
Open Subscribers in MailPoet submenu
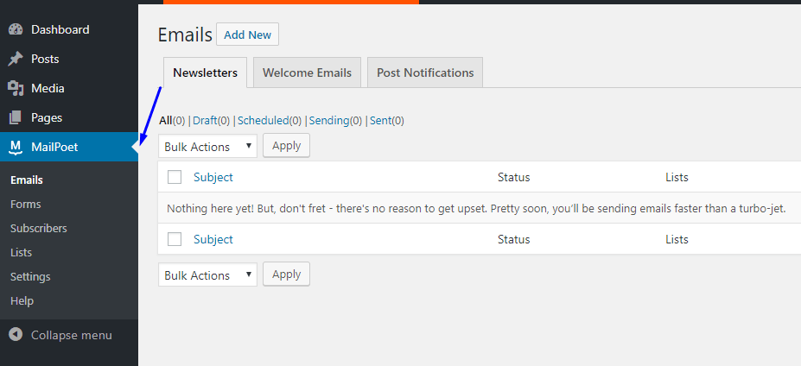(39, 229)
